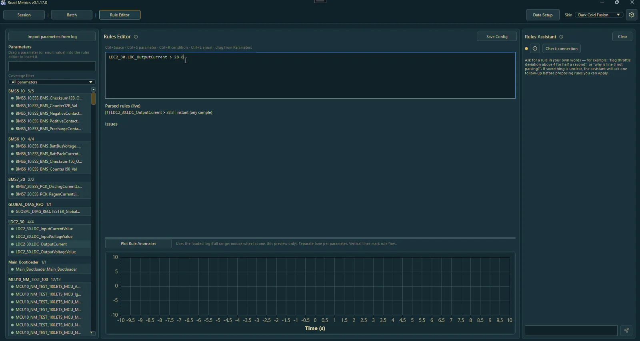640x341 pixels.
Task: Click the BMS6_10 4/4 group header
Action: click(21, 139)
